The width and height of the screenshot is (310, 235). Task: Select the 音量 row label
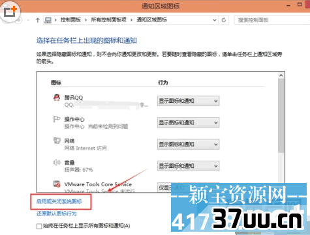[x=69, y=163]
